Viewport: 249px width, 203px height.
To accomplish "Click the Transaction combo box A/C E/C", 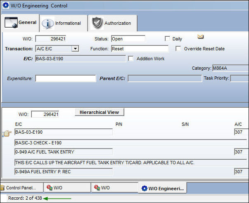I will pyautogui.click(x=57, y=49).
